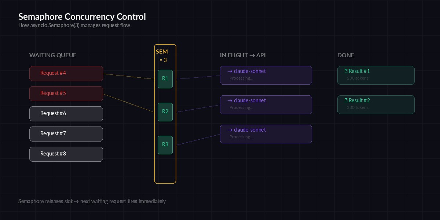The image size is (440, 220).
Task: Open the WAITING QUEUE section header
Action: tap(53, 55)
